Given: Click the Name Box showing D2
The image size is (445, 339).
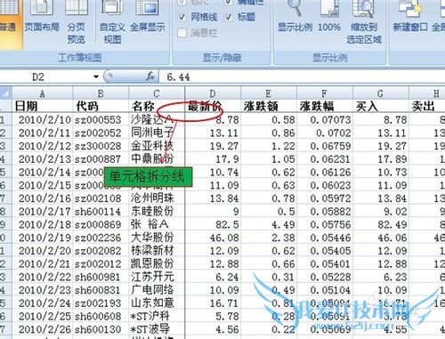Looking at the screenshot, I should click(46, 77).
